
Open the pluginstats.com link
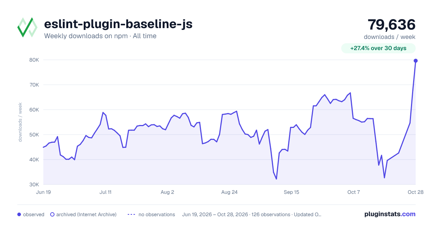[x=390, y=214]
